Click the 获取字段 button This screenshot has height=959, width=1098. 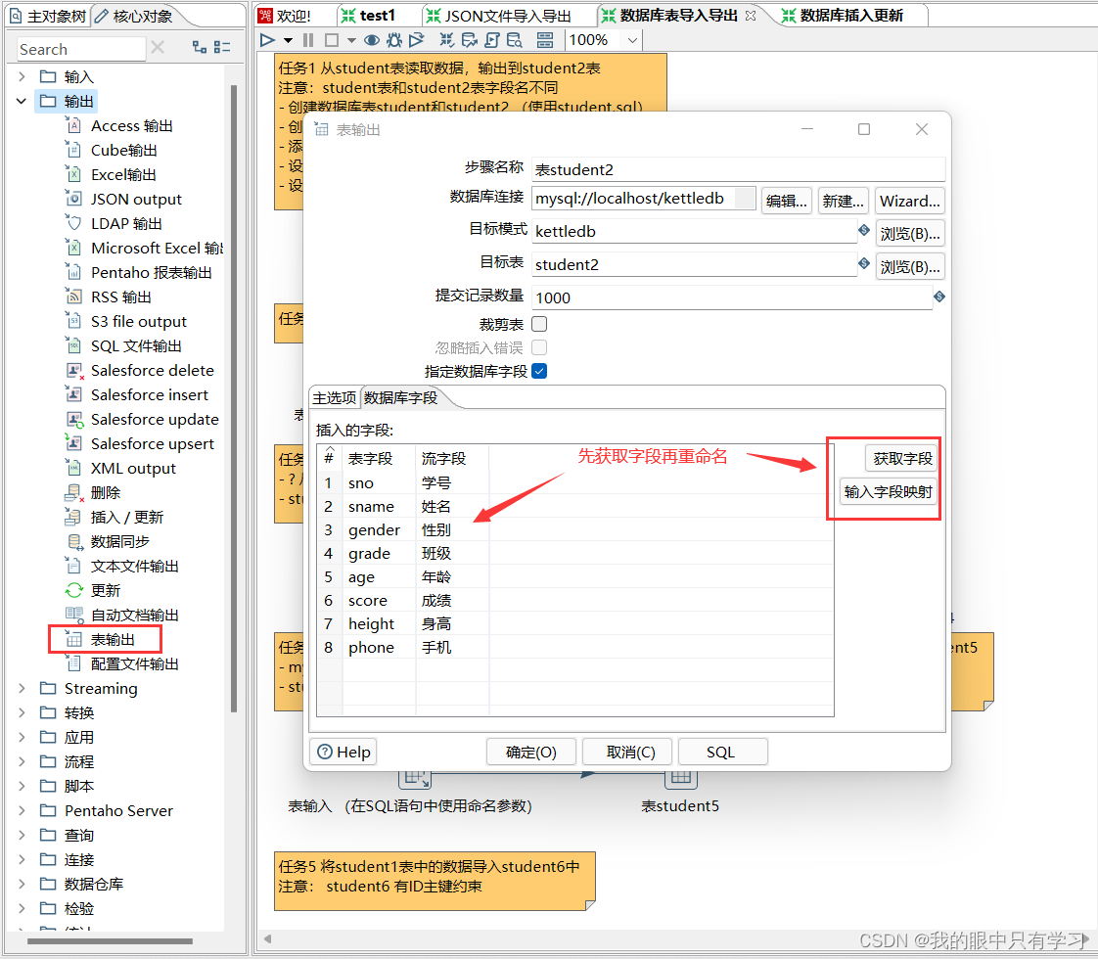(902, 459)
